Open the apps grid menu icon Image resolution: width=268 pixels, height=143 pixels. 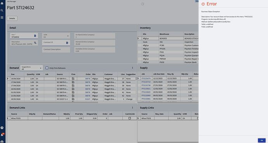(2, 17)
